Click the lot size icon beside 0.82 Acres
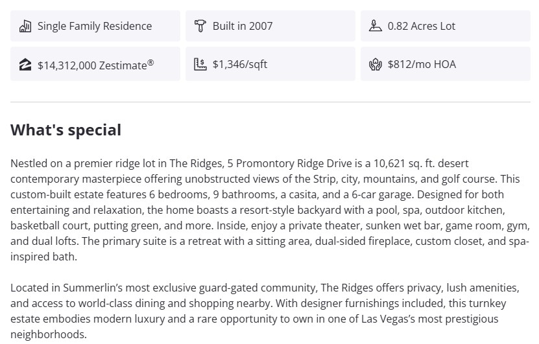This screenshot has height=344, width=539. [x=376, y=26]
